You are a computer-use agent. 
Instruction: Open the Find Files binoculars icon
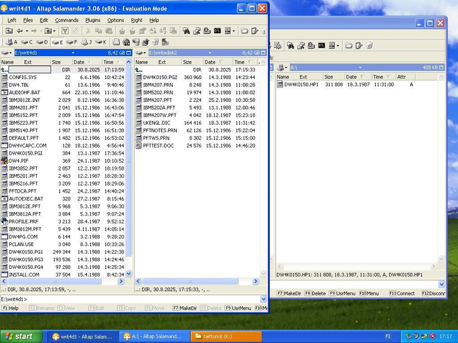coord(186,31)
